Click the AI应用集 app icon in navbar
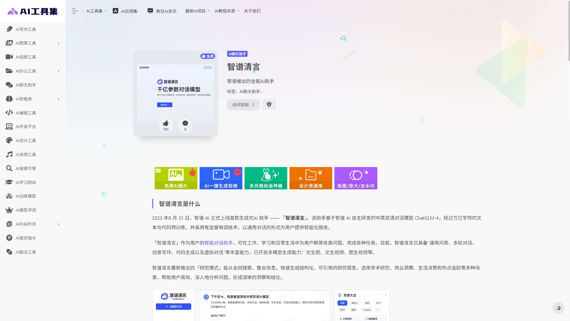Image resolution: width=570 pixels, height=321 pixels. [x=115, y=11]
